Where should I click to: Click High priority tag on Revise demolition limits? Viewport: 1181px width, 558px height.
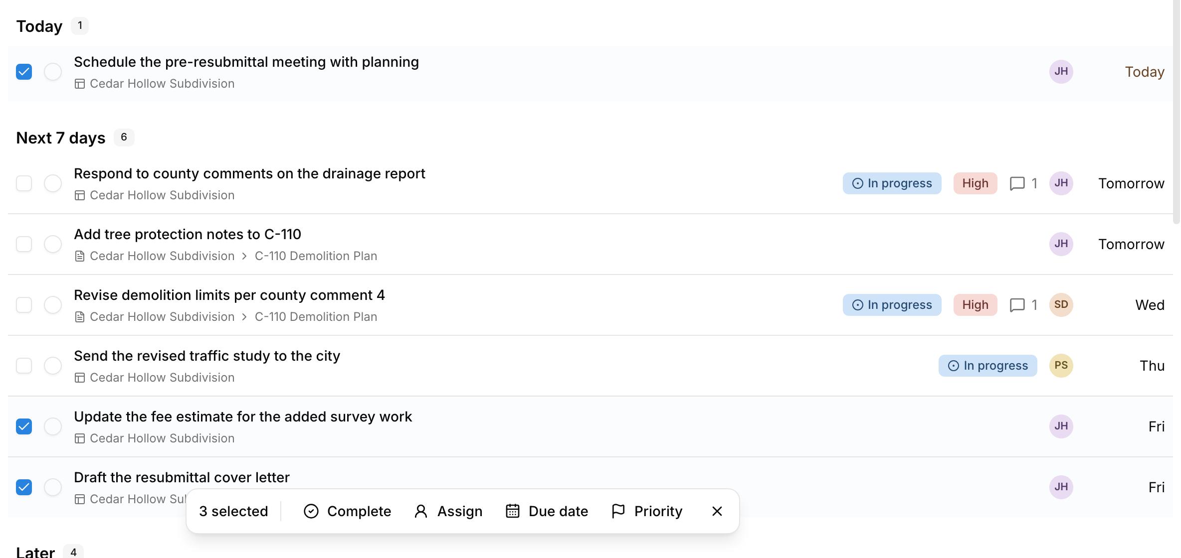pos(976,305)
